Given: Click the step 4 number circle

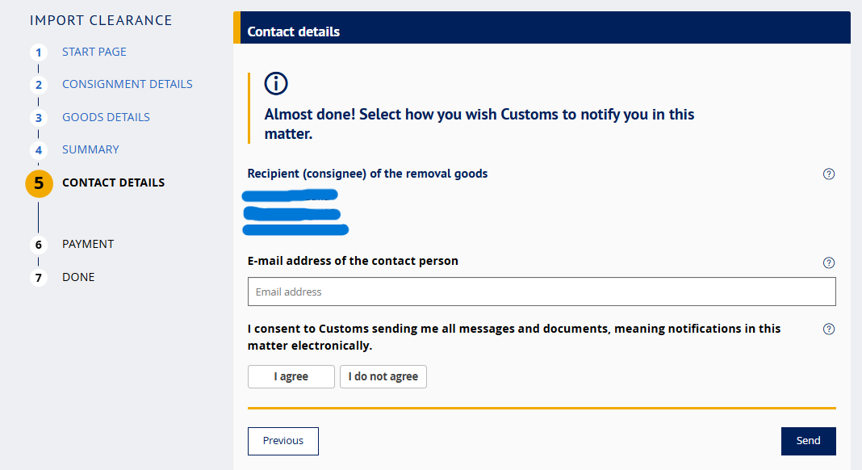Looking at the screenshot, I should (38, 150).
